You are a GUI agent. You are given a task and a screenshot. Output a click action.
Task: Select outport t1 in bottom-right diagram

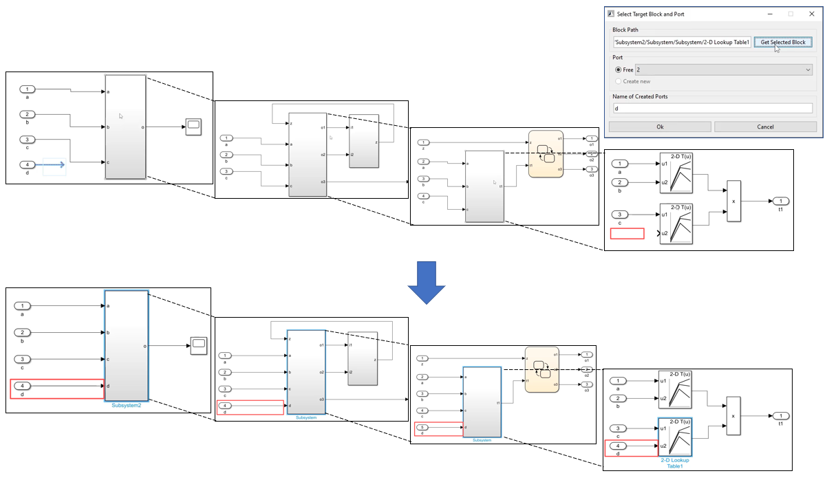click(x=780, y=415)
